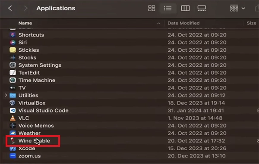259x164 pixels.
Task: Click zoom.us date 20. Dec 2023 at 13:10
Action: (196, 156)
